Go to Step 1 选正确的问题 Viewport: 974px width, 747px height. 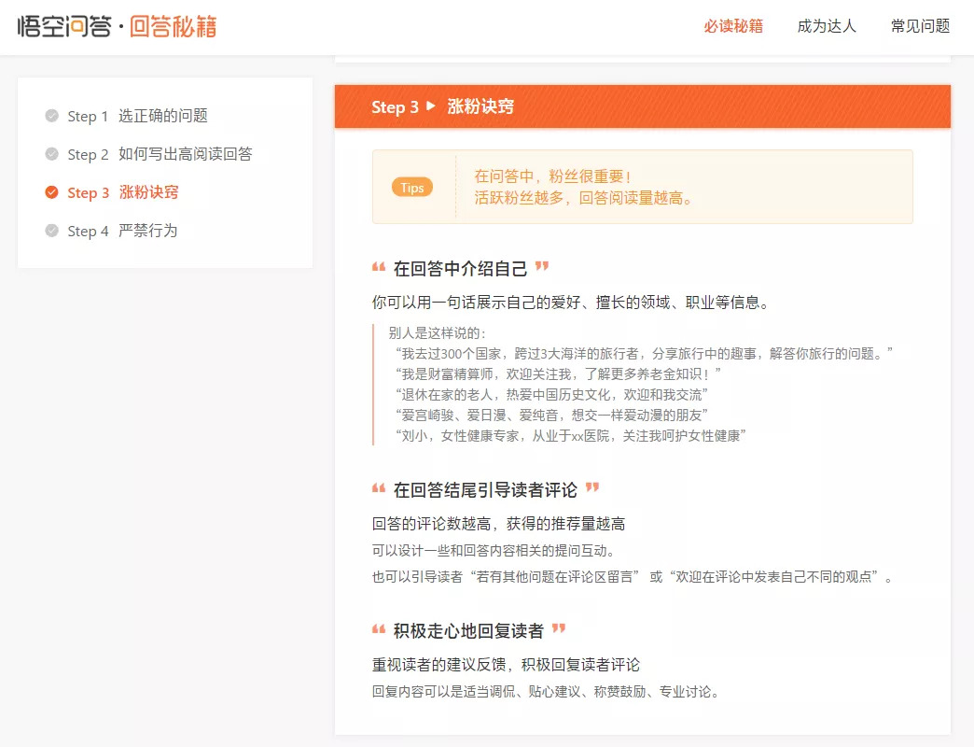tap(137, 116)
